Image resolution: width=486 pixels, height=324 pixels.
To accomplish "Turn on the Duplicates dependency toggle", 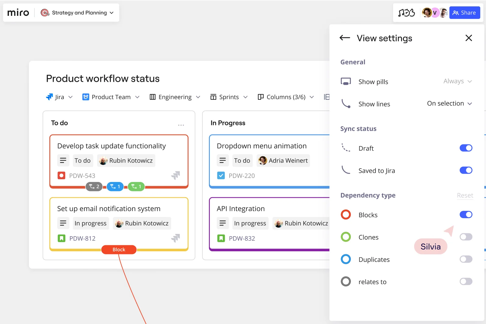I will (466, 259).
